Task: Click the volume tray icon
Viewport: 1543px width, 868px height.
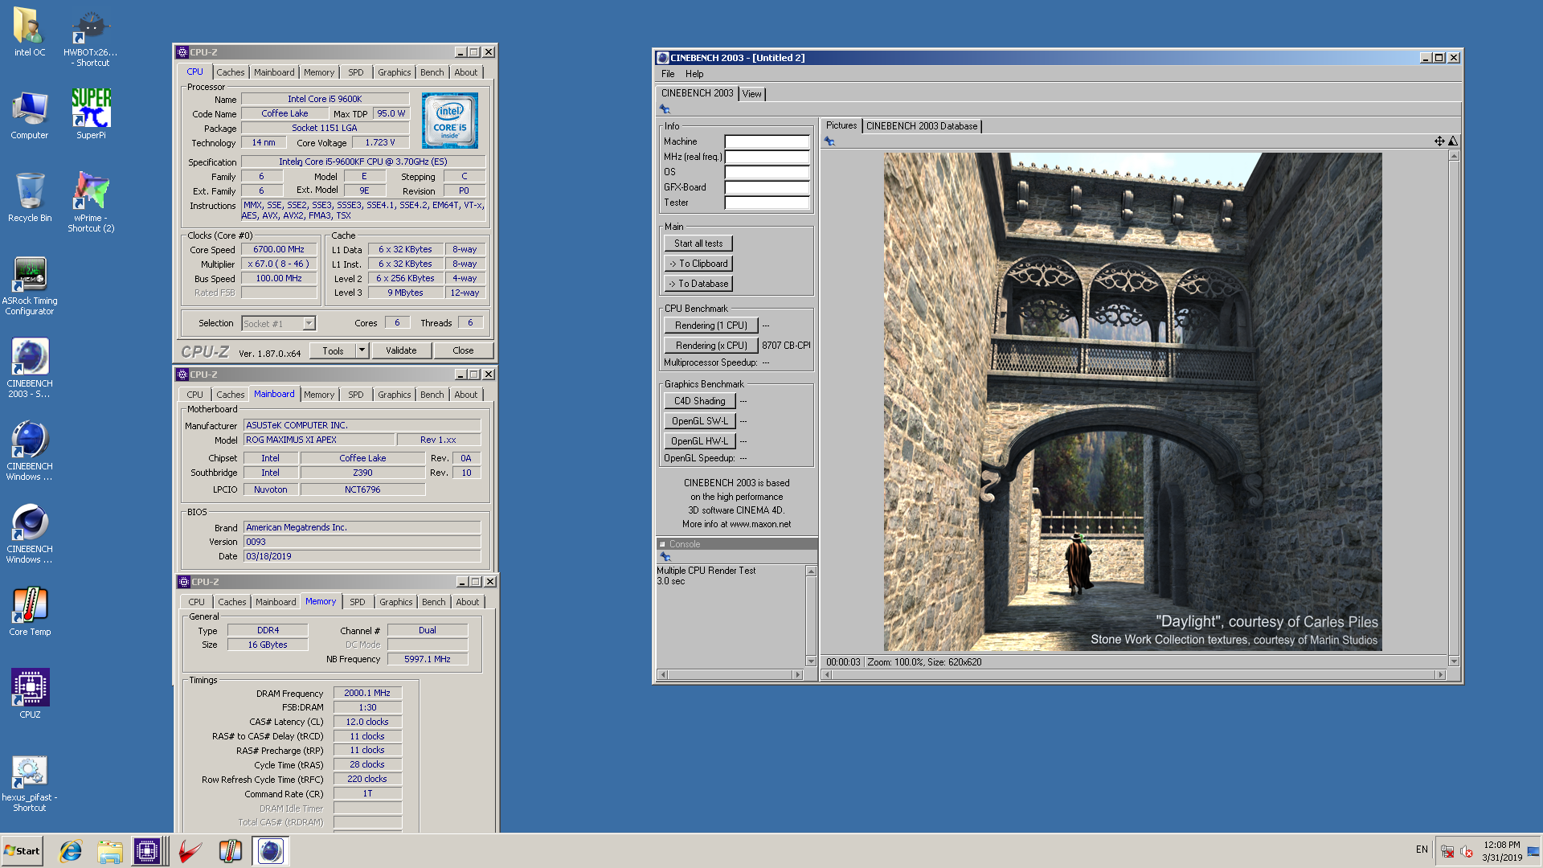Action: (x=1466, y=851)
